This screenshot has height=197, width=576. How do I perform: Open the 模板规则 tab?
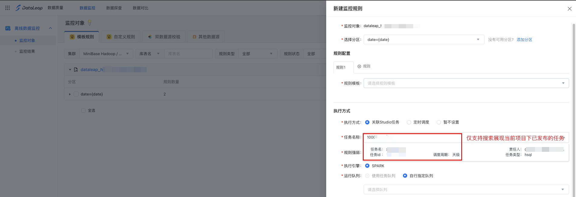point(82,37)
